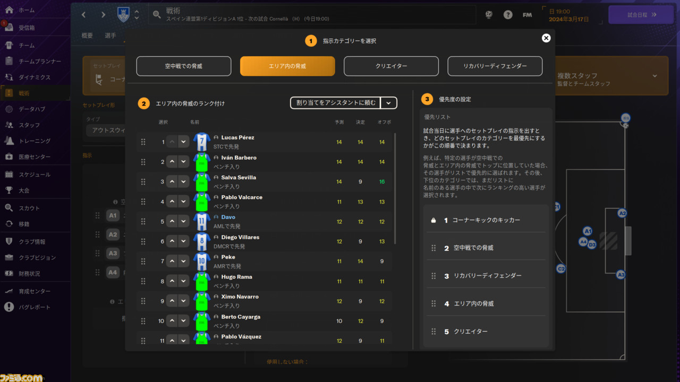Move Iván Barbero up one rank
This screenshot has width=680, height=382.
tap(172, 162)
